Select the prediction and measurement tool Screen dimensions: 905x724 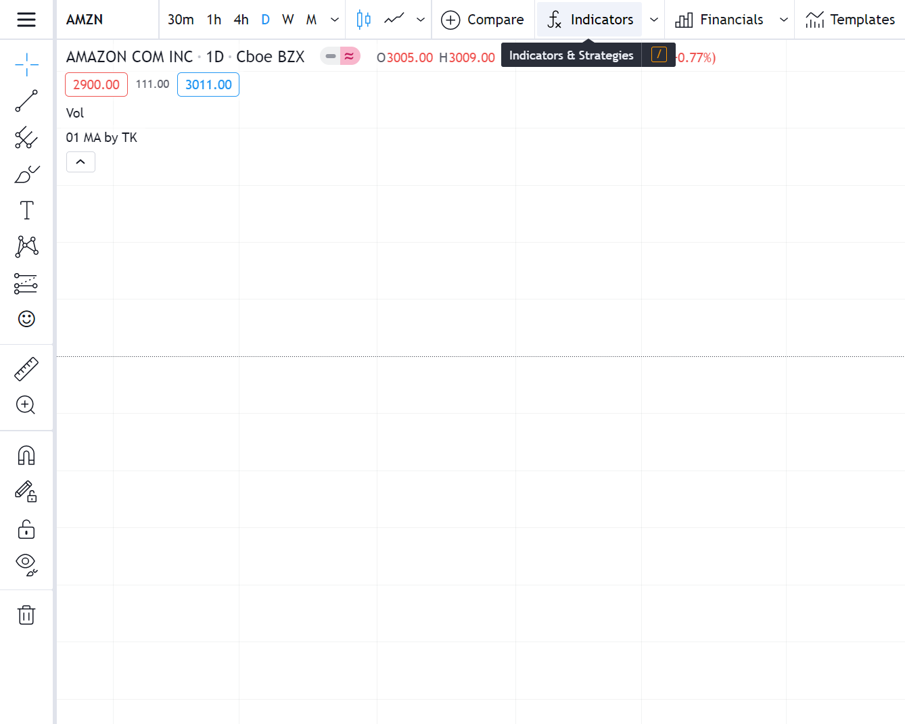pos(26,283)
